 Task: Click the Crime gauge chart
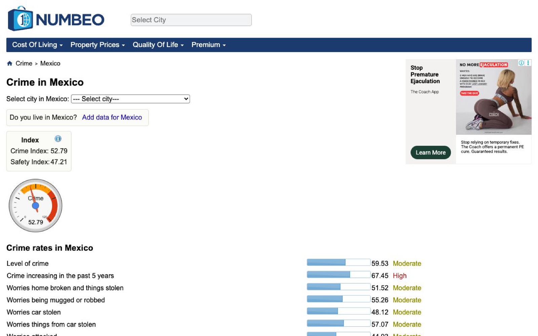tap(35, 205)
